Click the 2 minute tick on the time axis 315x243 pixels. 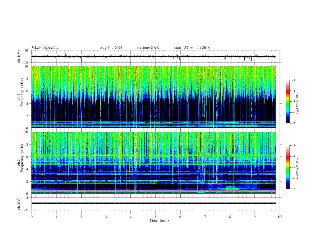(x=81, y=217)
